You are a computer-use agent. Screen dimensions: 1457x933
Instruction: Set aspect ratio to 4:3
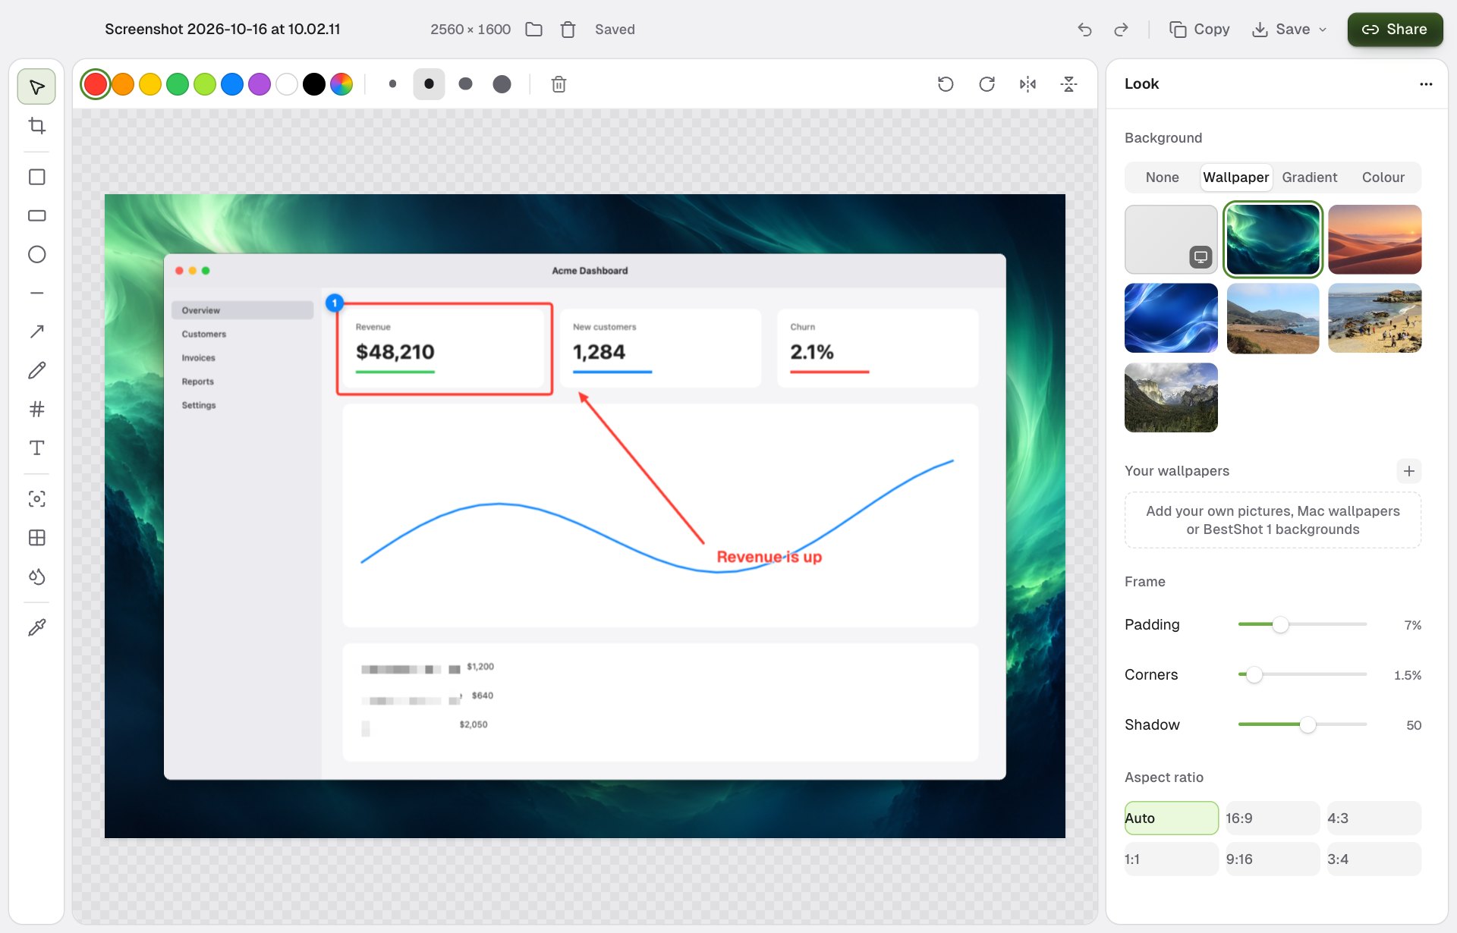1374,818
